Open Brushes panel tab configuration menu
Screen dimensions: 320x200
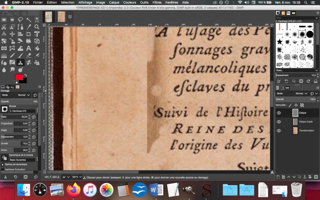click(x=317, y=13)
